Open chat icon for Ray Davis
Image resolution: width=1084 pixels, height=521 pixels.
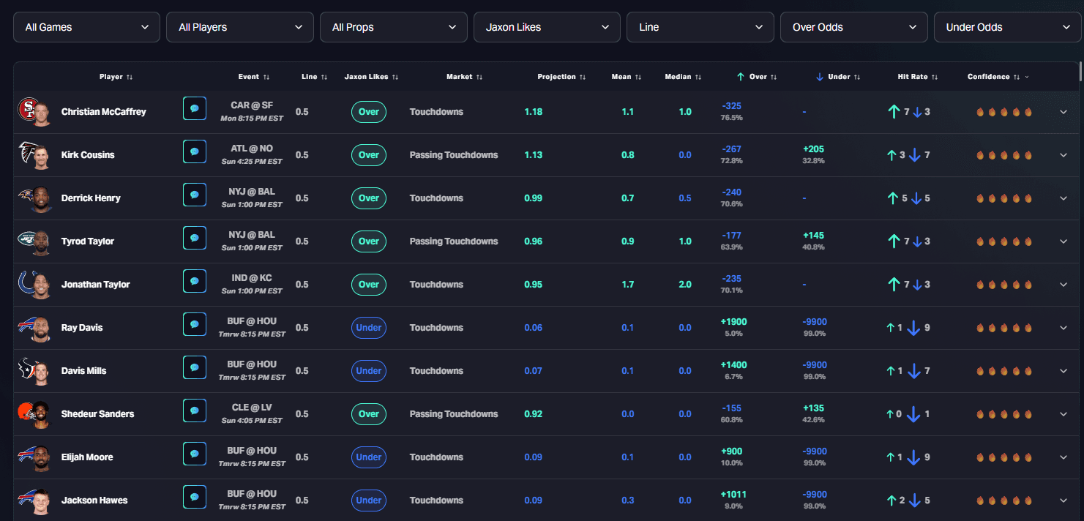tap(195, 324)
